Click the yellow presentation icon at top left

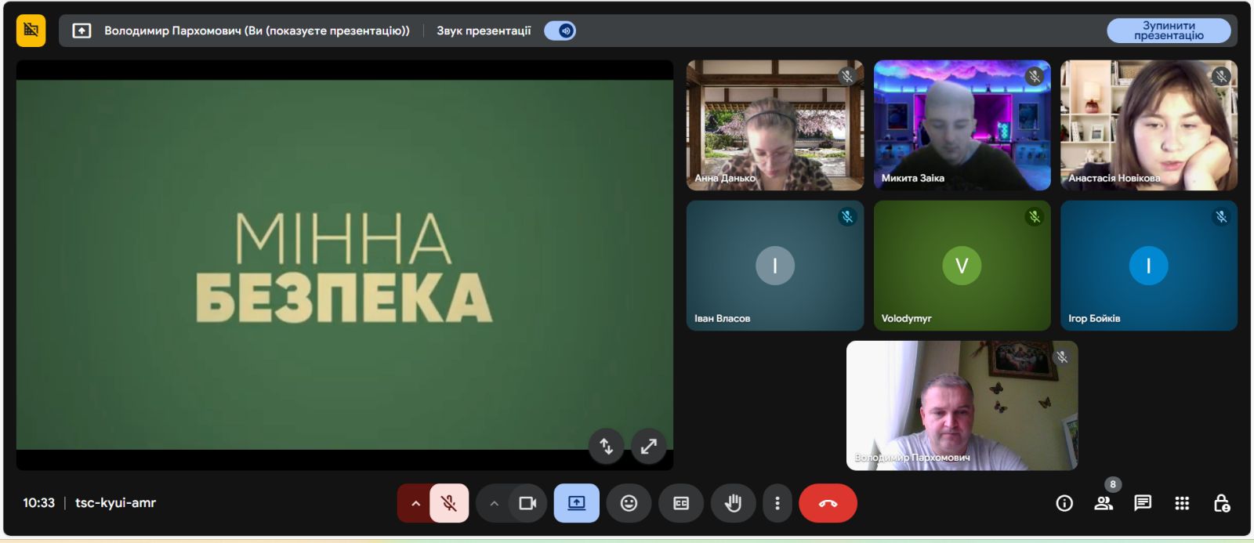(x=31, y=31)
